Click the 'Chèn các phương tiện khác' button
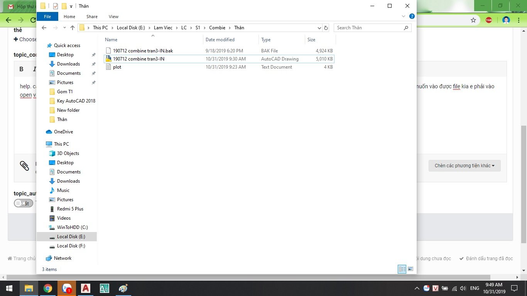Image resolution: width=527 pixels, height=296 pixels. [464, 166]
